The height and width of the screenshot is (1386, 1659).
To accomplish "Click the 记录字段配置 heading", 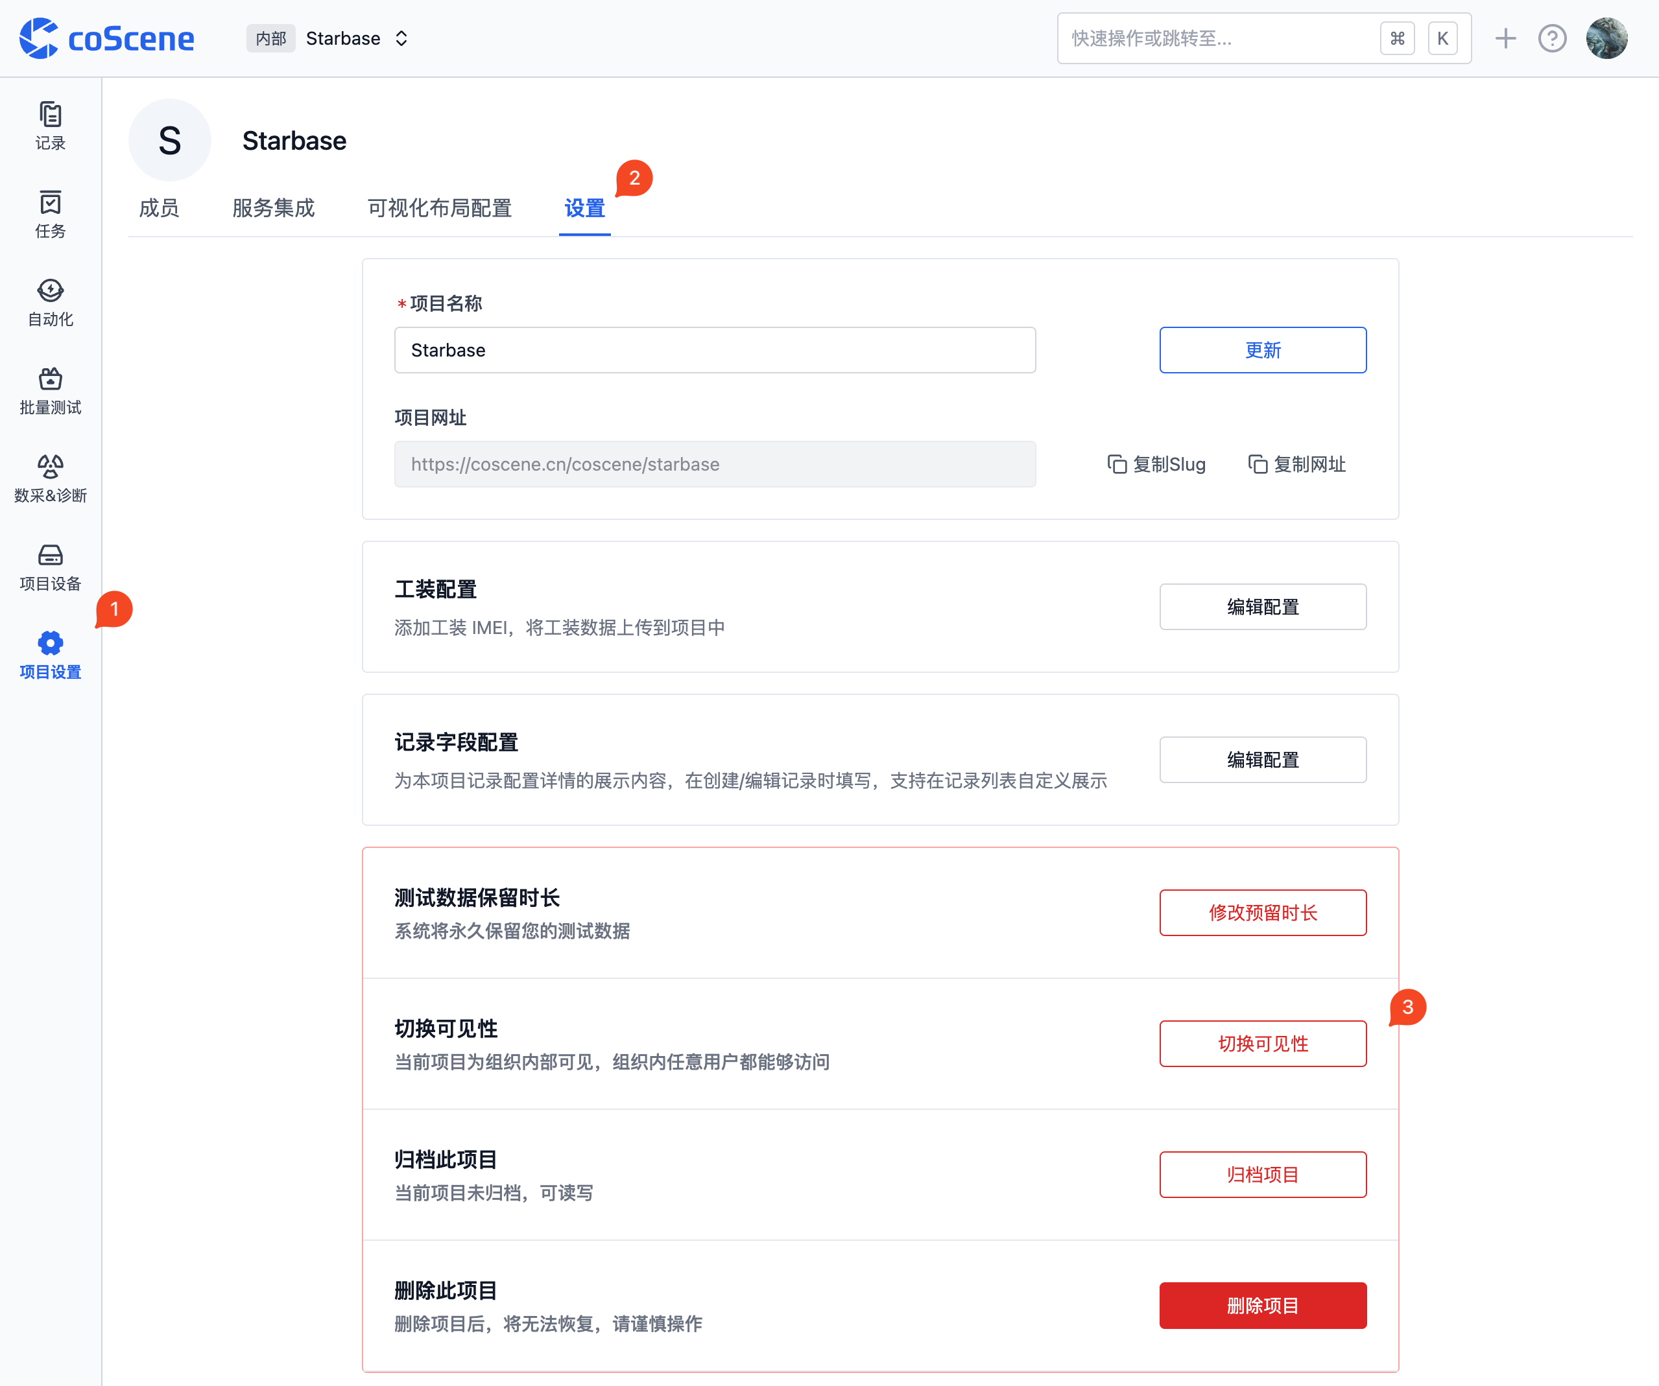I will click(456, 742).
